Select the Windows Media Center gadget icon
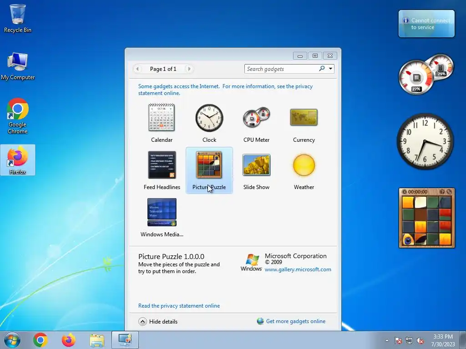Screen dimensions: 466x349 [x=162, y=212]
